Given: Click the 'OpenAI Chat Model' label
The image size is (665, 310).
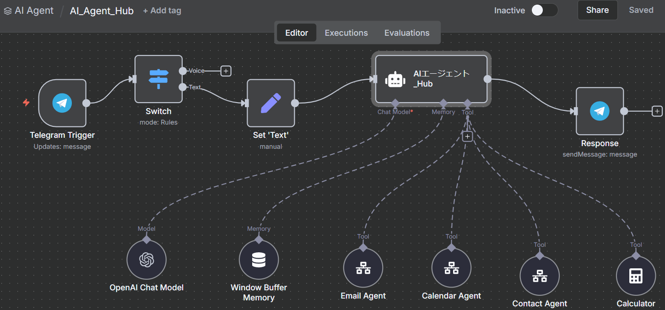Looking at the screenshot, I should pyautogui.click(x=146, y=288).
